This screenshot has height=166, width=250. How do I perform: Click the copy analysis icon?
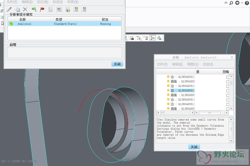17,9
